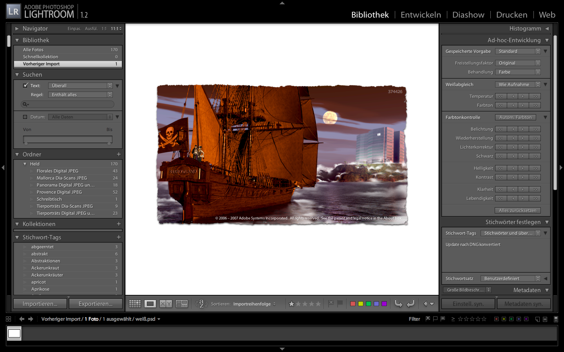The width and height of the screenshot is (564, 352).
Task: Select Provence Digital JPEG folder
Action: click(68, 192)
